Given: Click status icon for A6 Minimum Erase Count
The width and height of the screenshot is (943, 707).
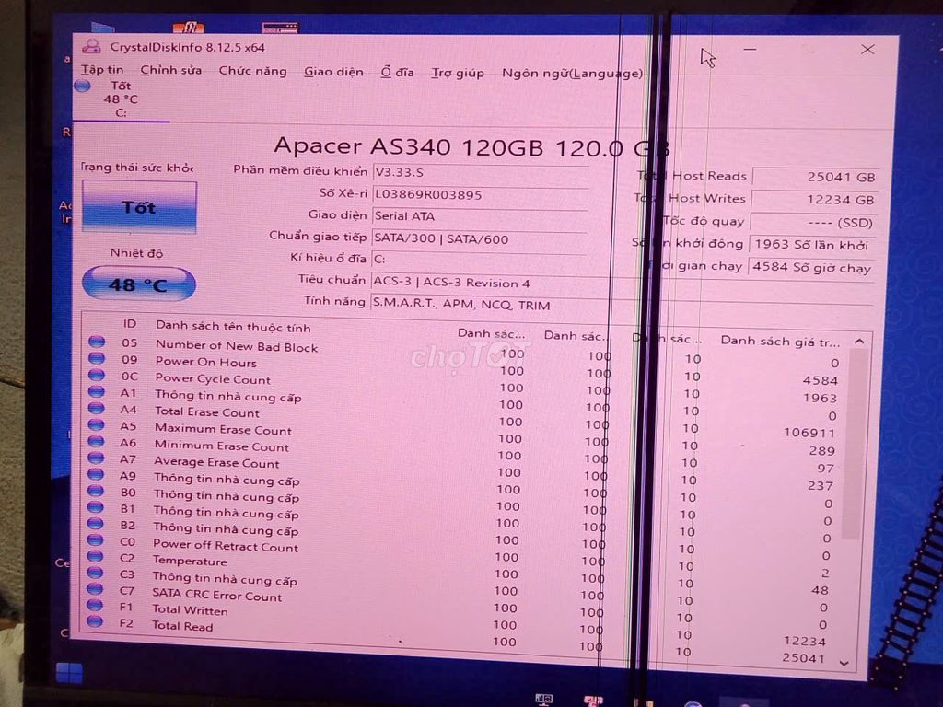Looking at the screenshot, I should [x=96, y=441].
